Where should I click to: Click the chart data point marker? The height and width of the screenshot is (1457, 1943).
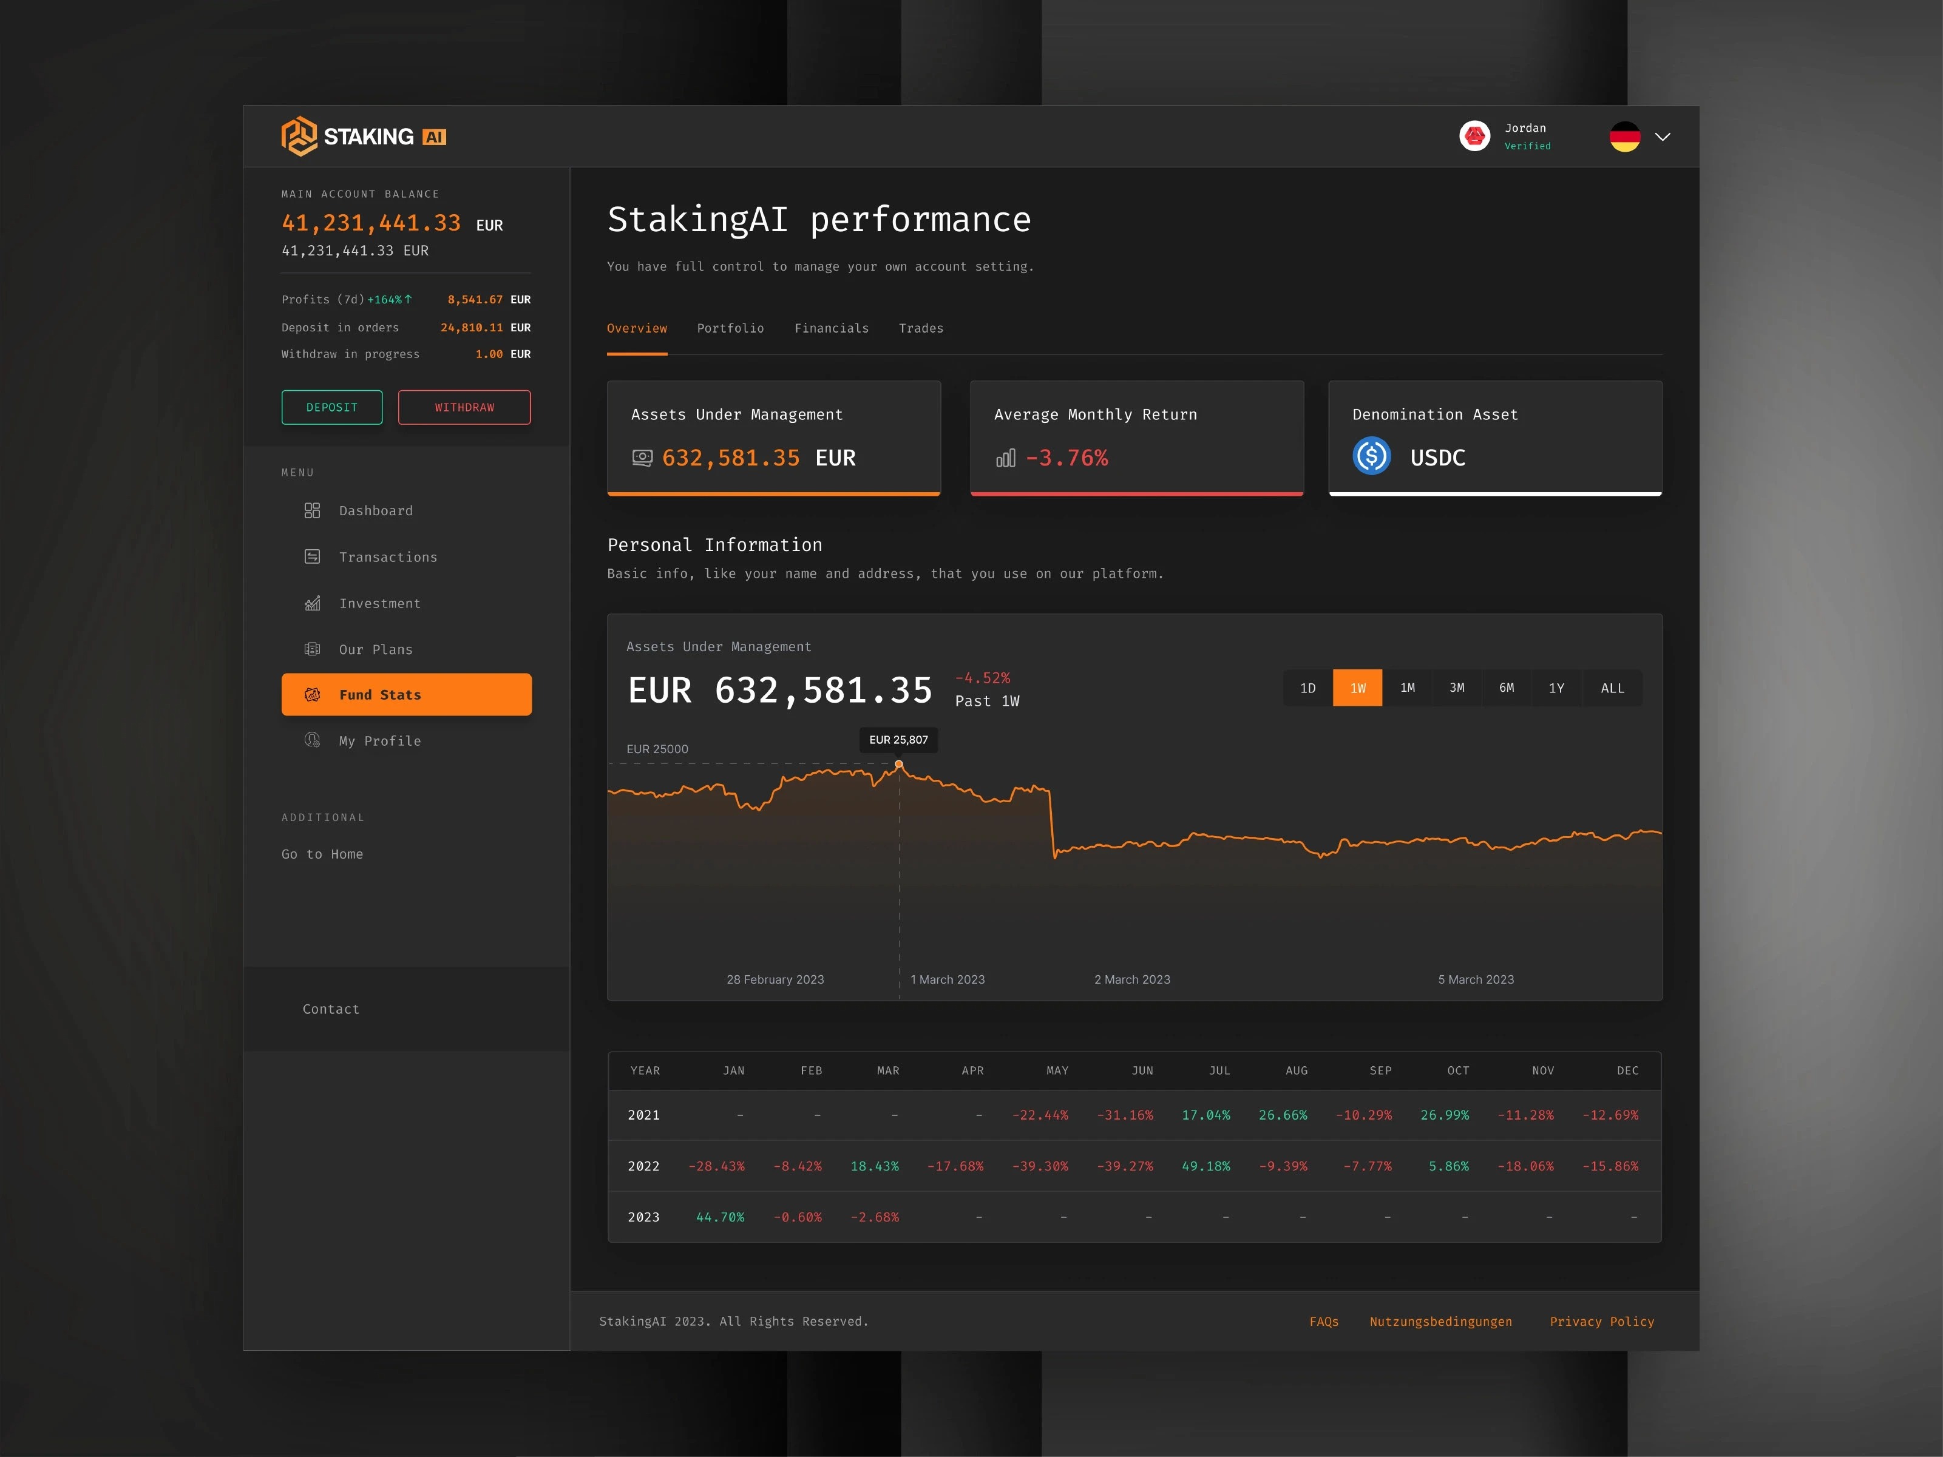click(x=898, y=765)
